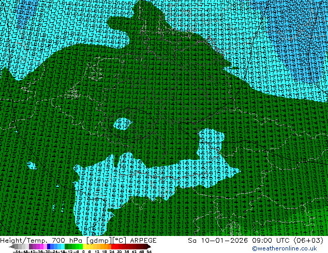Click the date 10-01-2026

pyautogui.click(x=225, y=241)
